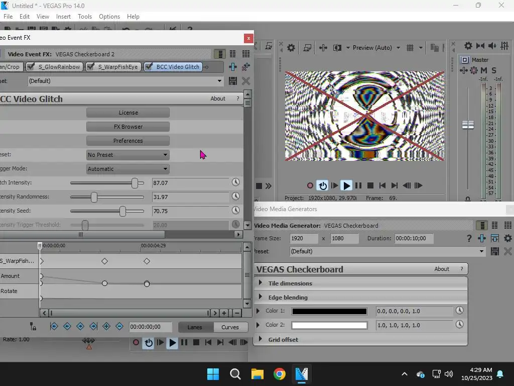This screenshot has height=386, width=514.
Task: Click the first keyframe navigation diamond button
Action: [x=54, y=326]
